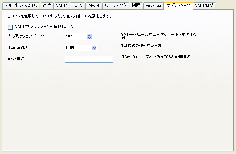Click the サブミッションポート label

coord(26,36)
